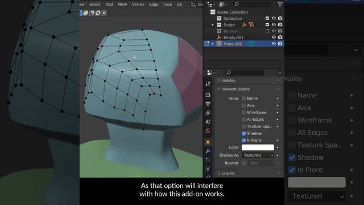Exclude Sculpt collection via its checkbox
This screenshot has height=205, width=364.
pyautogui.click(x=267, y=24)
